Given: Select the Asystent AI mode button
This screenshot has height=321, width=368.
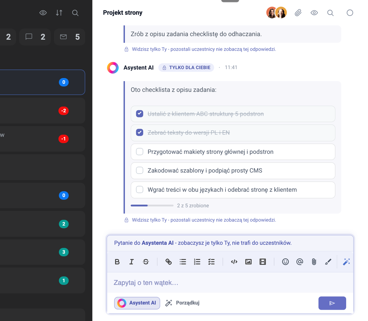Looking at the screenshot, I should (x=137, y=303).
